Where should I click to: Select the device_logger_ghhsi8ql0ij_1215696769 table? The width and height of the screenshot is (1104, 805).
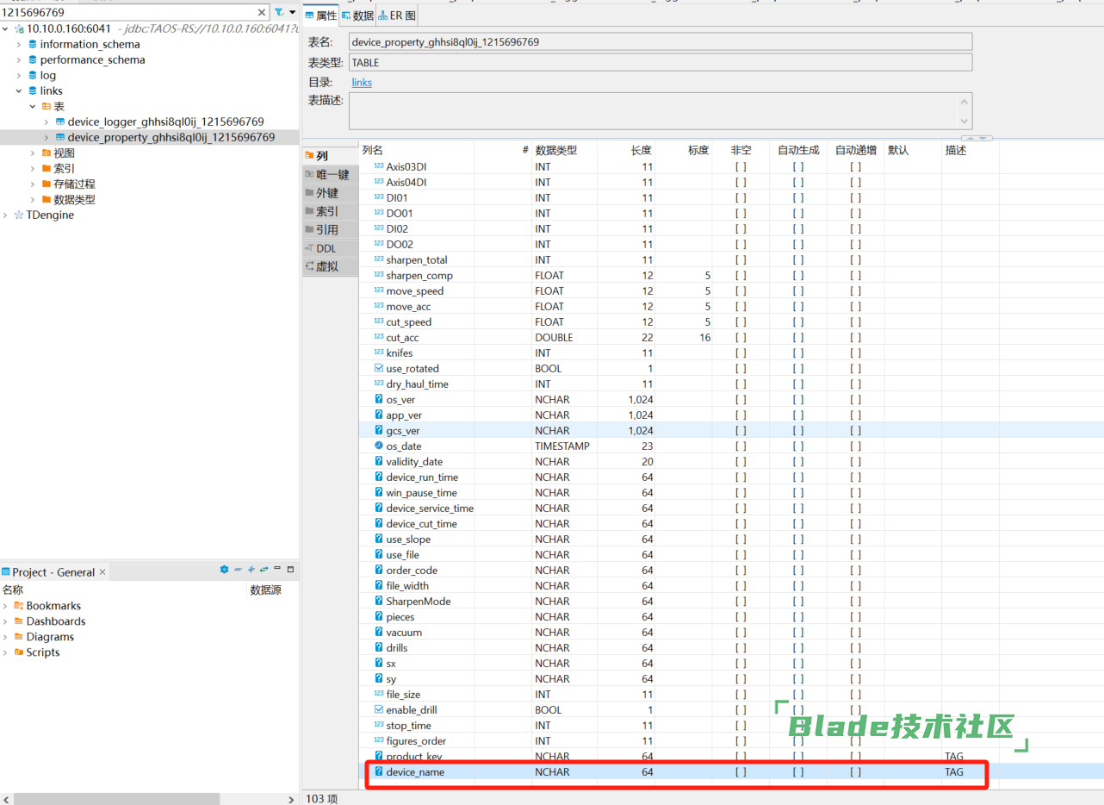(x=165, y=122)
